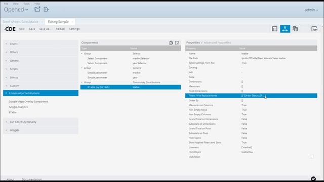Click the Preview dashboard icon

pos(314,29)
